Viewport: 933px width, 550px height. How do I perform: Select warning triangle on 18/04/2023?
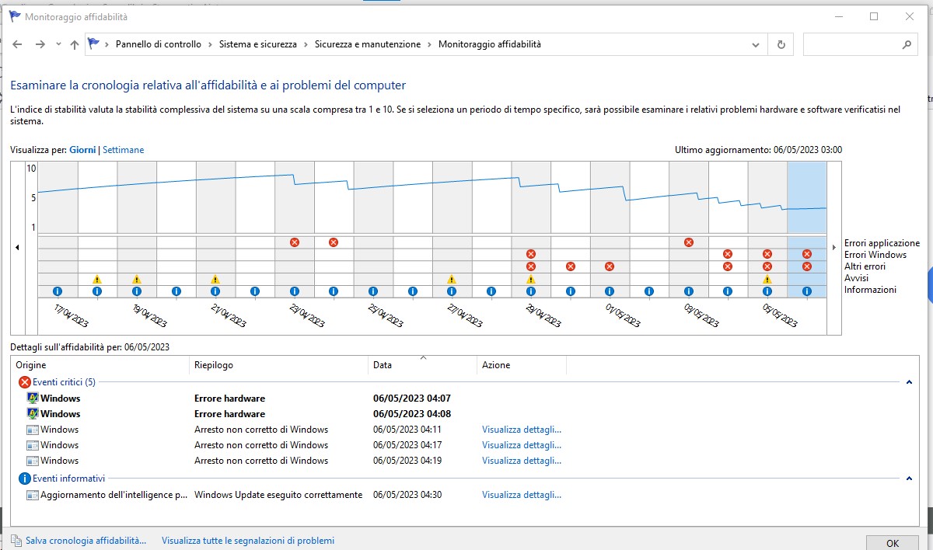tap(97, 279)
